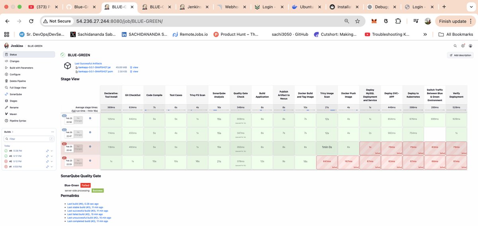Bookmark this page with the star icon

pyautogui.click(x=357, y=21)
